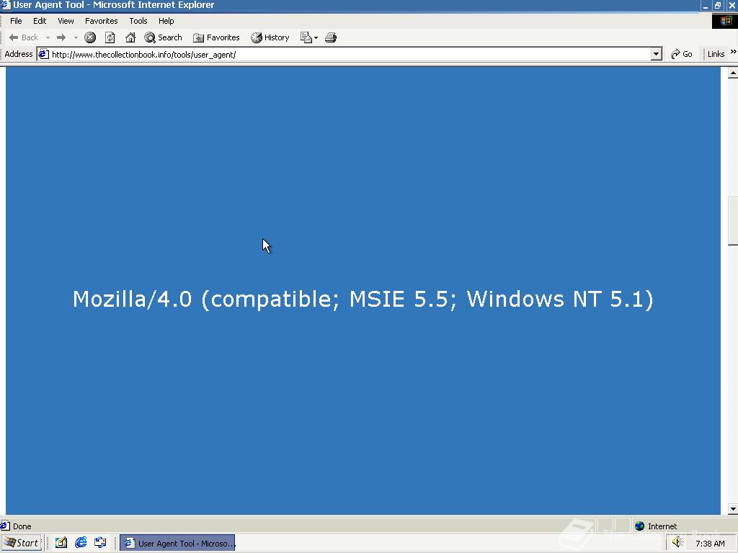
Task: Open the Help menu
Action: point(166,21)
